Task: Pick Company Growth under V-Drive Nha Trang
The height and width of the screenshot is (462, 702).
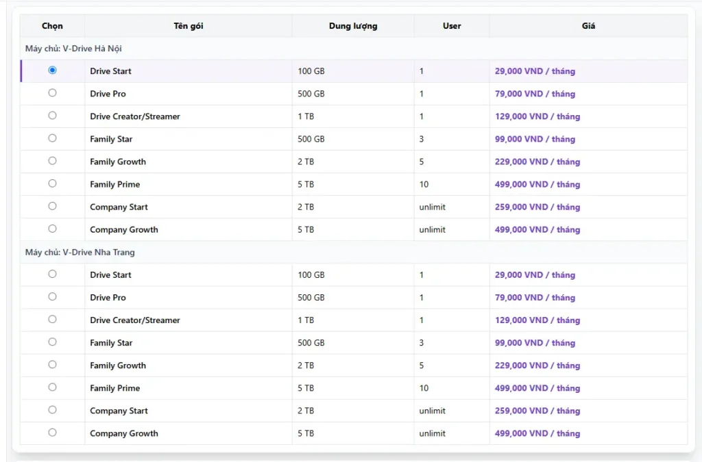Action: [52, 433]
